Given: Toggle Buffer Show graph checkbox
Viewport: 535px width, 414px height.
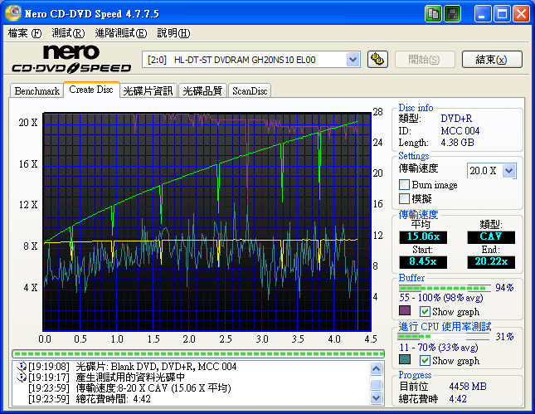Looking at the screenshot, I should [426, 311].
